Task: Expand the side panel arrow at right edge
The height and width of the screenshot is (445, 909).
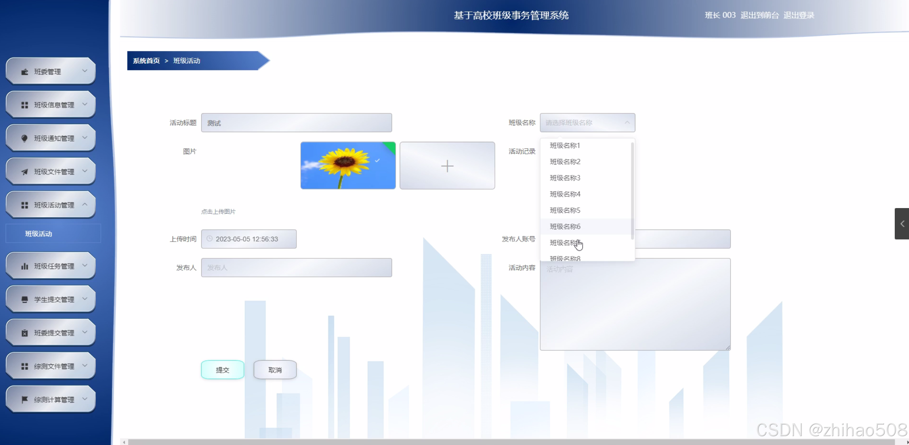Action: [902, 224]
